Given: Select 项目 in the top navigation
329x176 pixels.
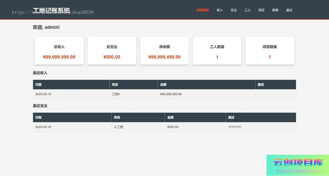Looking at the screenshot, I should [261, 10].
